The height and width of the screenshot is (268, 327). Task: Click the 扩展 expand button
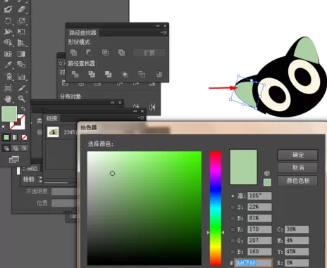coord(149,53)
